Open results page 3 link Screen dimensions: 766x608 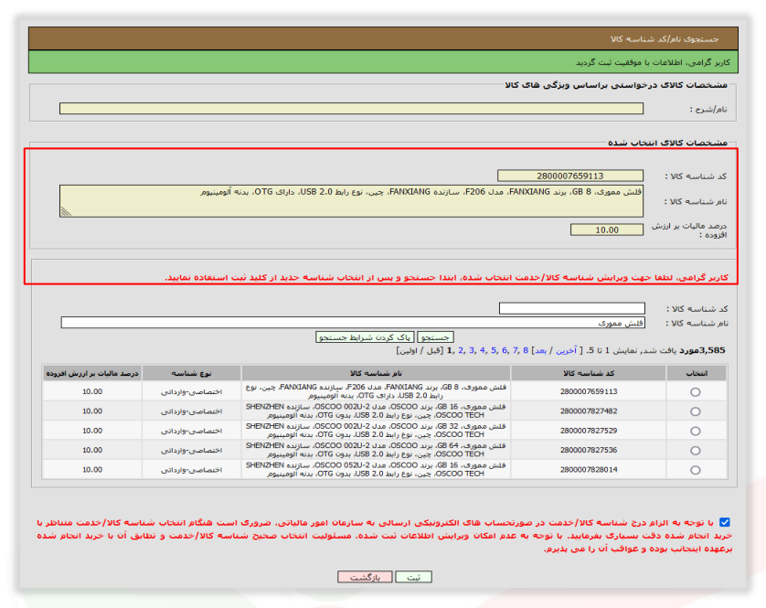pos(472,350)
